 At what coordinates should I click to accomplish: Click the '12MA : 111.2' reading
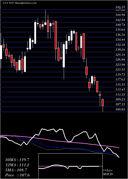pos(17,165)
